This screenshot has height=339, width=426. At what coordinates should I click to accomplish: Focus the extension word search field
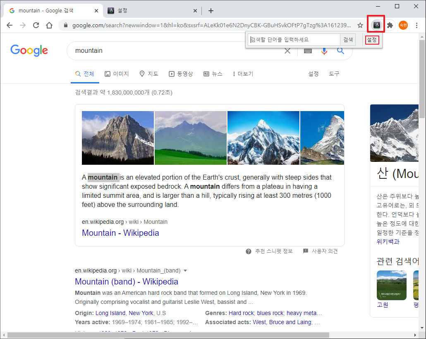coord(294,40)
